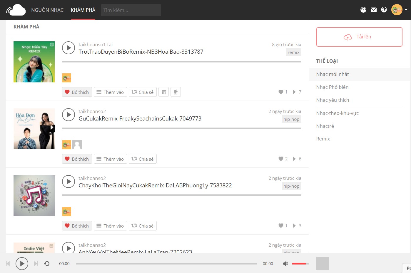The image size is (411, 273).
Task: Open Hóa Đơn cover thumbnail
Action: pos(34,129)
